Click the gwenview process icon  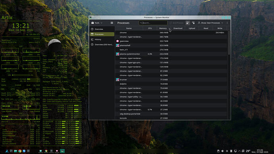[x=118, y=41]
